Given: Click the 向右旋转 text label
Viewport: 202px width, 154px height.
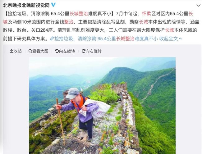Looking at the screenshot, I should pyautogui.click(x=94, y=51).
